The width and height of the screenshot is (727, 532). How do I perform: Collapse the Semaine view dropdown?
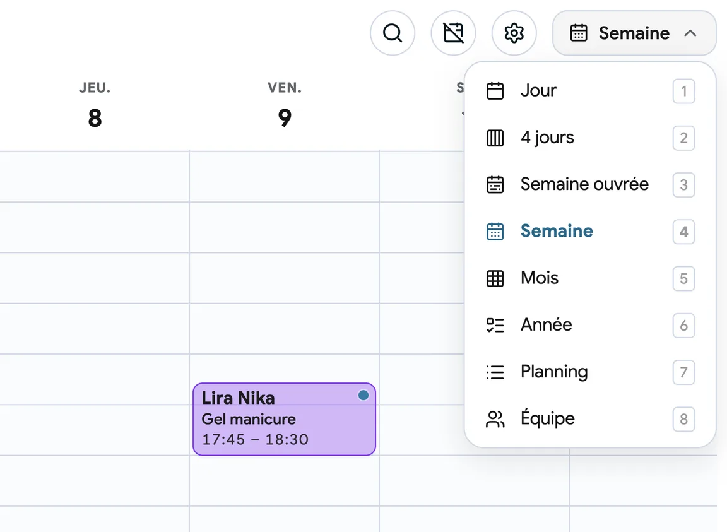(634, 33)
